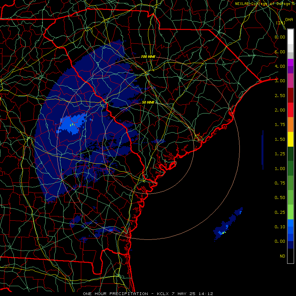Click the [IN] units label

click(x=281, y=23)
